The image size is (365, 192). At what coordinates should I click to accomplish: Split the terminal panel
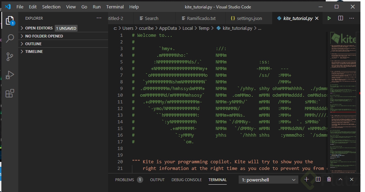pos(318,179)
